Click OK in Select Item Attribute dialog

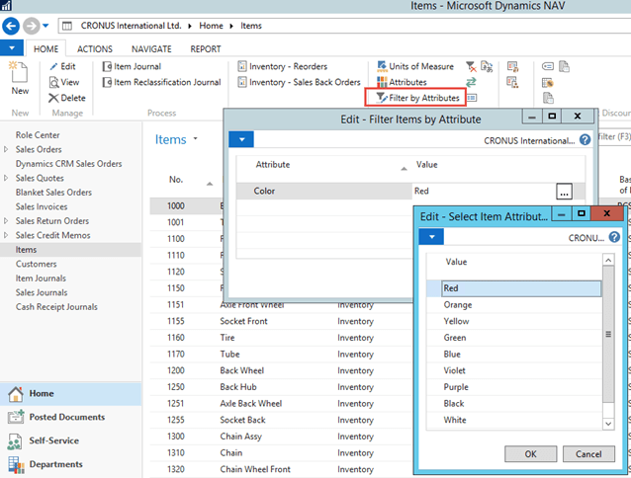[x=530, y=454]
